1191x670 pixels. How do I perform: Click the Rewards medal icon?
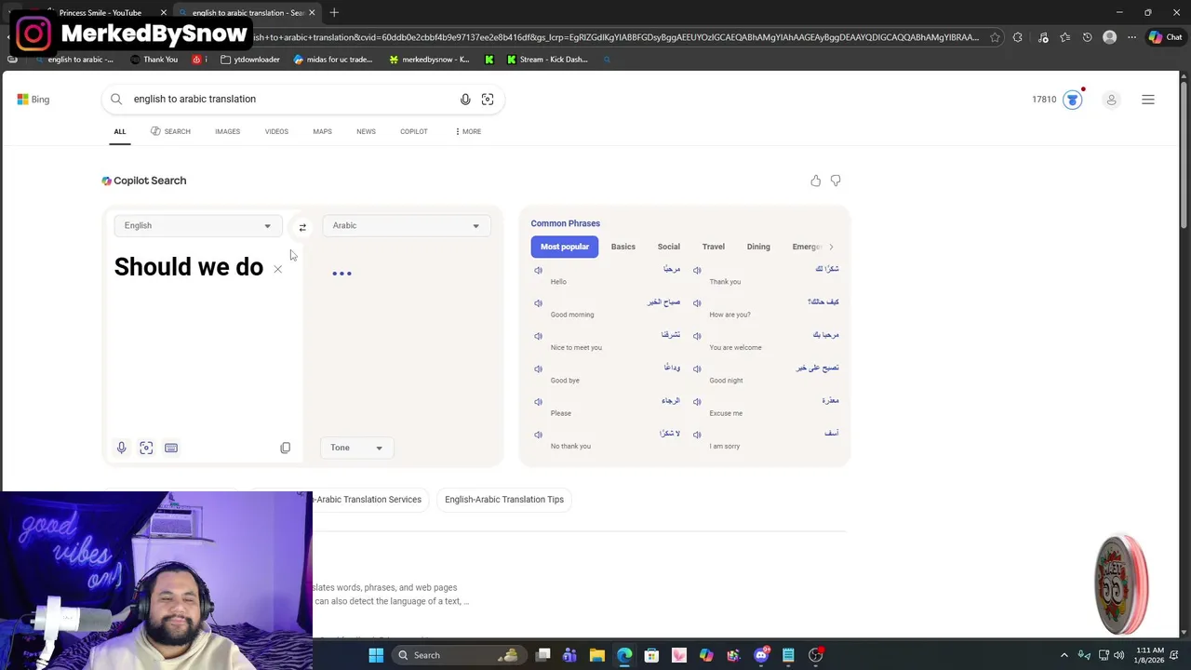click(1073, 100)
